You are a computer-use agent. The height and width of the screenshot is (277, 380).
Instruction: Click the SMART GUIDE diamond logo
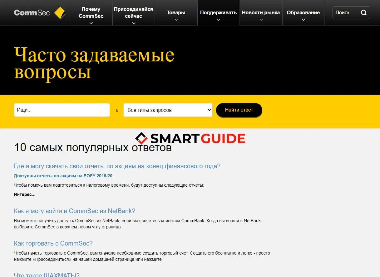[x=141, y=138]
